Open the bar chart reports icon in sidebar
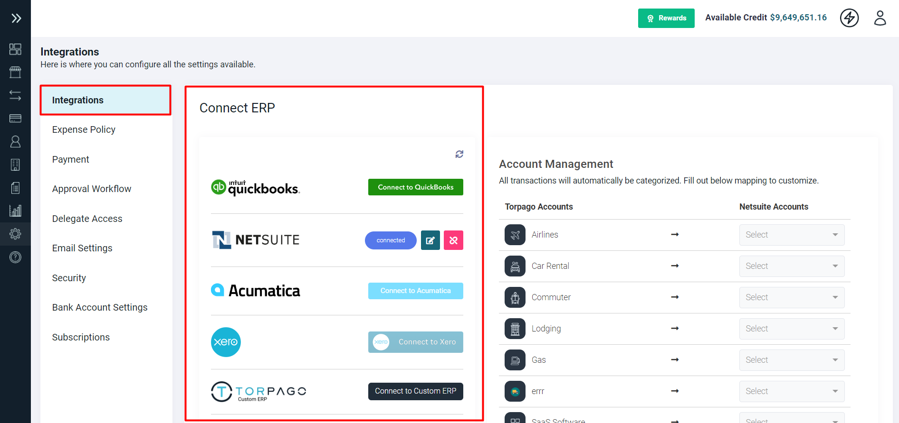899x423 pixels. [15, 211]
